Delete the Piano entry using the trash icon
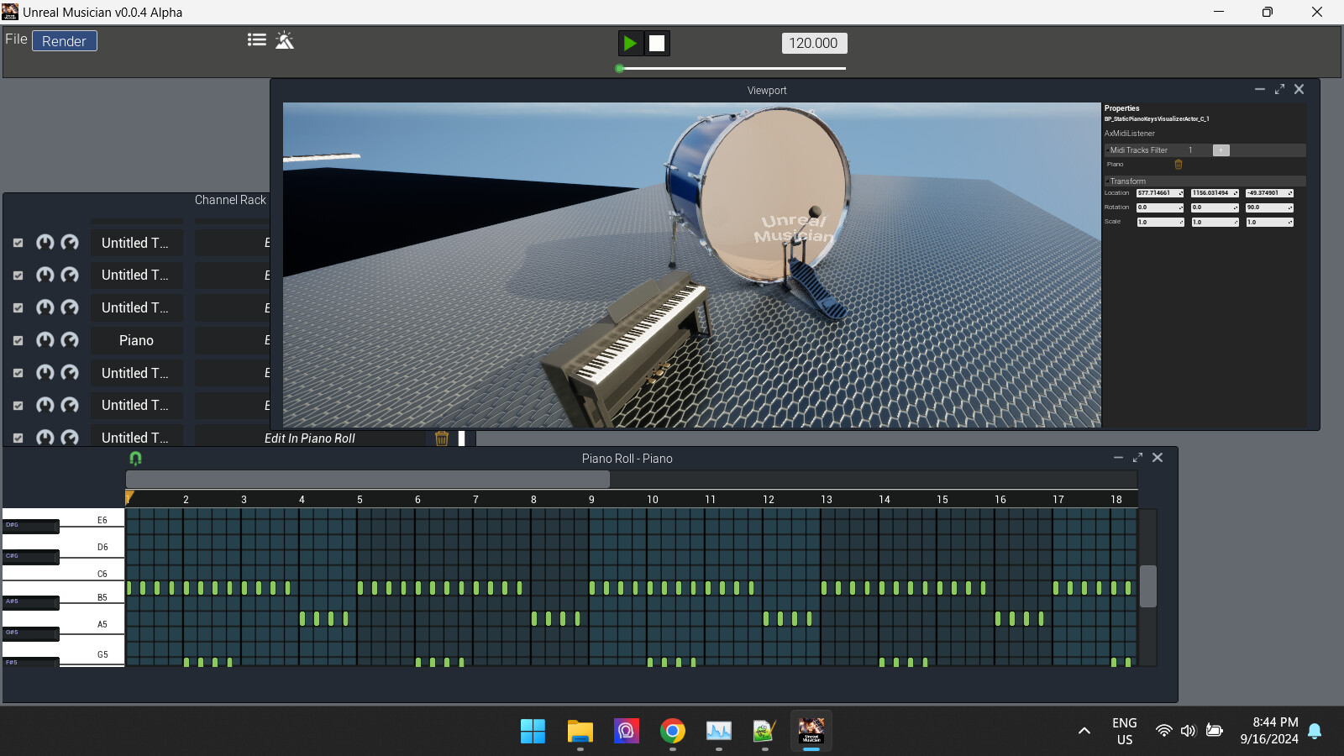The image size is (1344, 756). point(1179,165)
